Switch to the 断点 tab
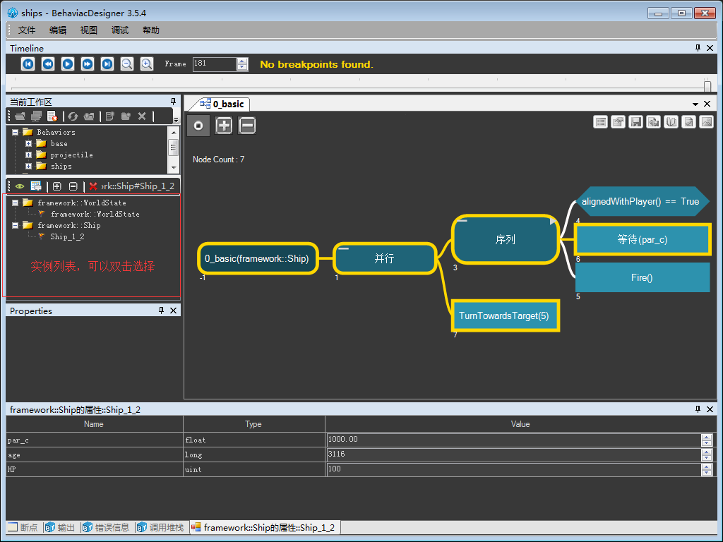Viewport: 723px width, 542px height. [x=23, y=527]
